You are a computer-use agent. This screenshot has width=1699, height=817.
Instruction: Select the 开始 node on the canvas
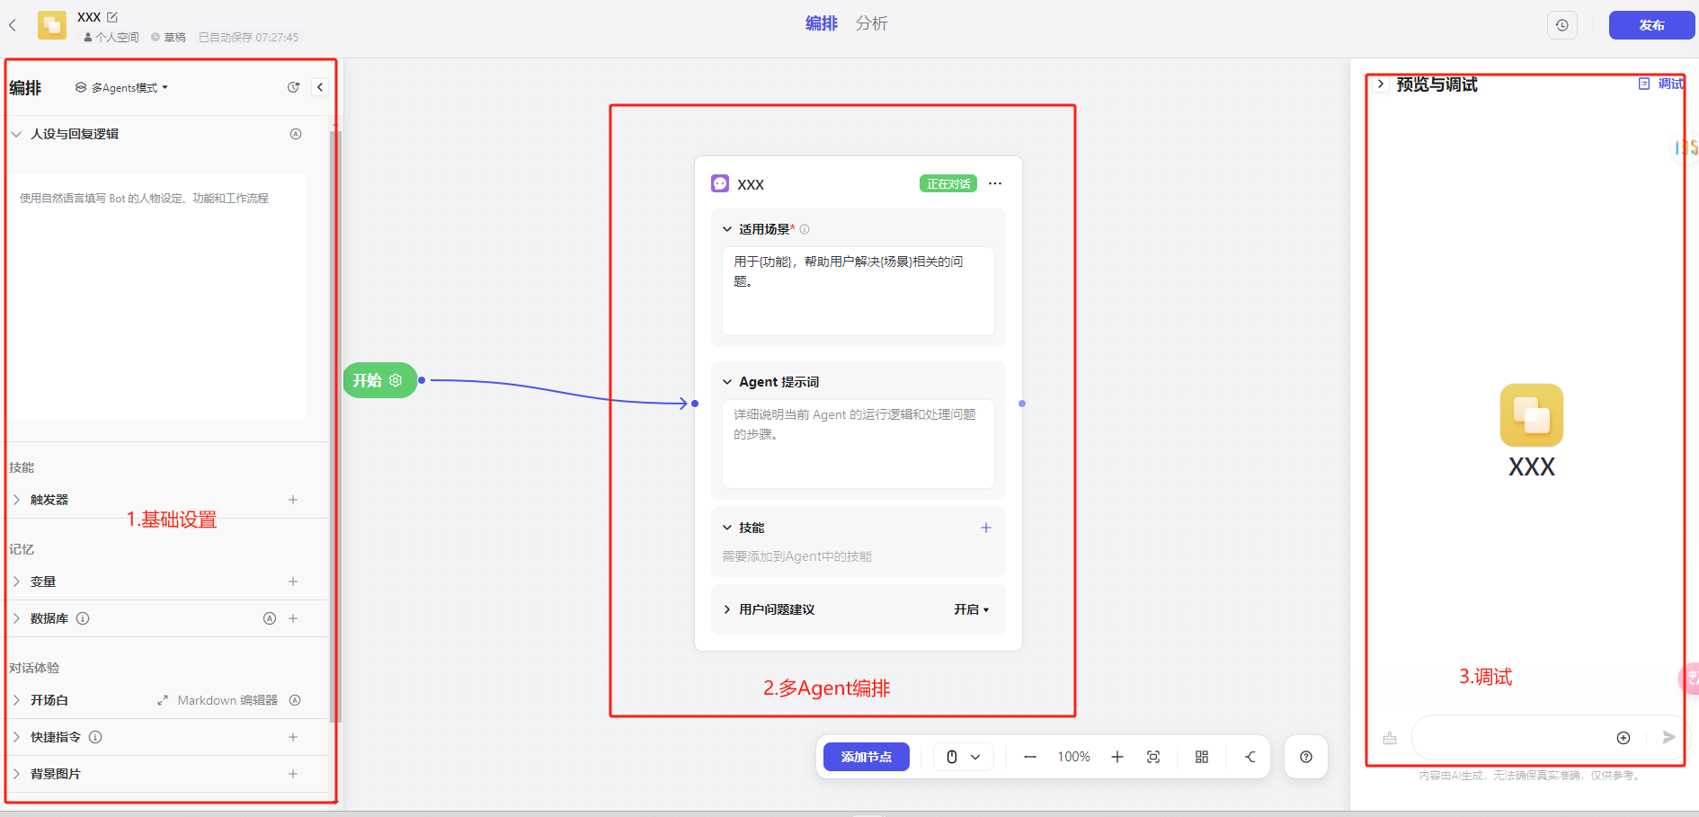click(379, 380)
